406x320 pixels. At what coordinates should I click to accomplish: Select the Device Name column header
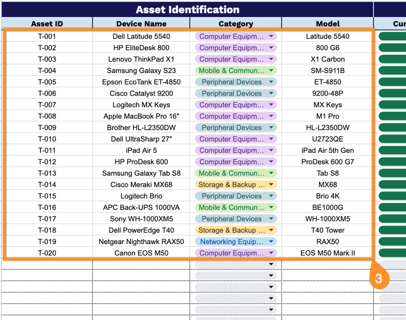pyautogui.click(x=141, y=24)
